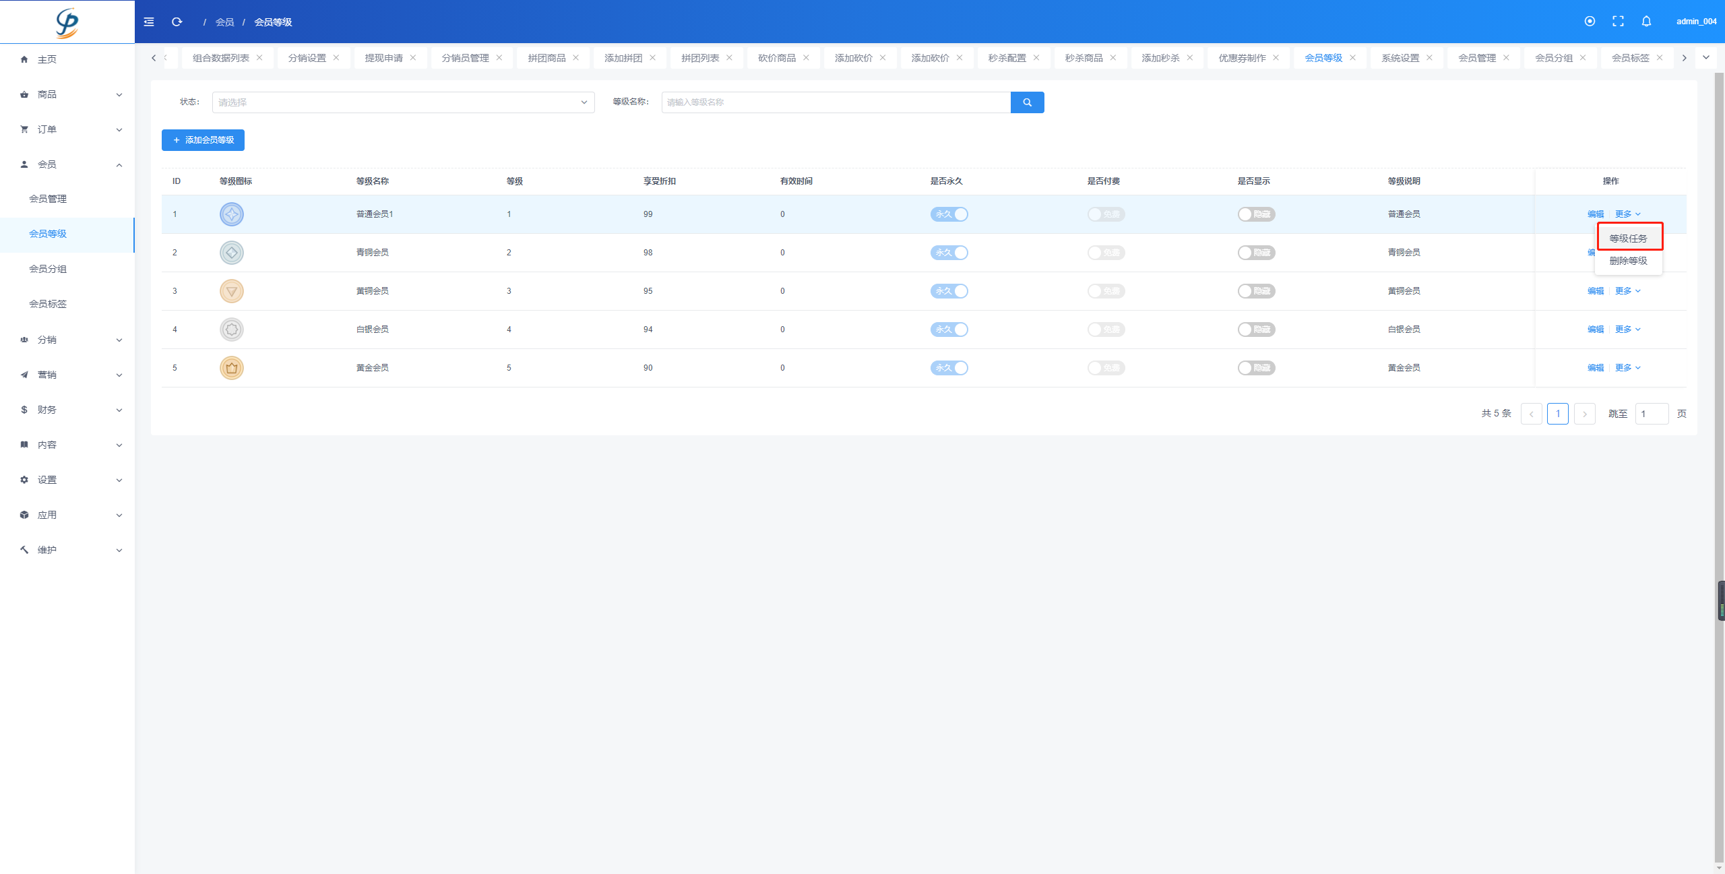This screenshot has height=874, width=1725.
Task: Toggle 是否永久 switch for 青铜会员
Action: coord(949,253)
